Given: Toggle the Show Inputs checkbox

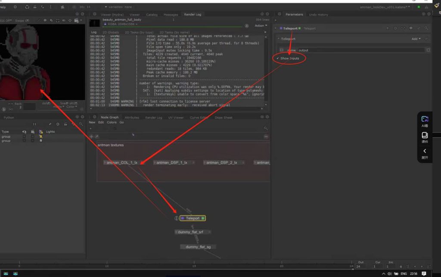Looking at the screenshot, I should point(278,58).
